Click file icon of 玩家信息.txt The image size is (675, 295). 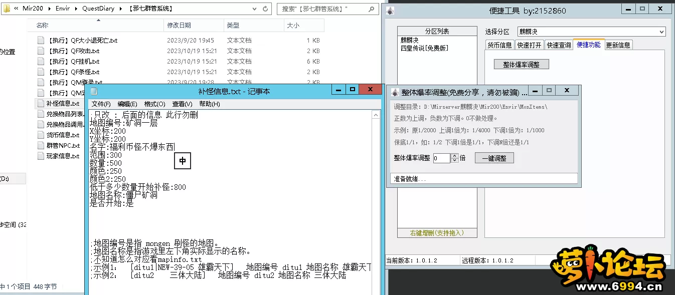41,156
